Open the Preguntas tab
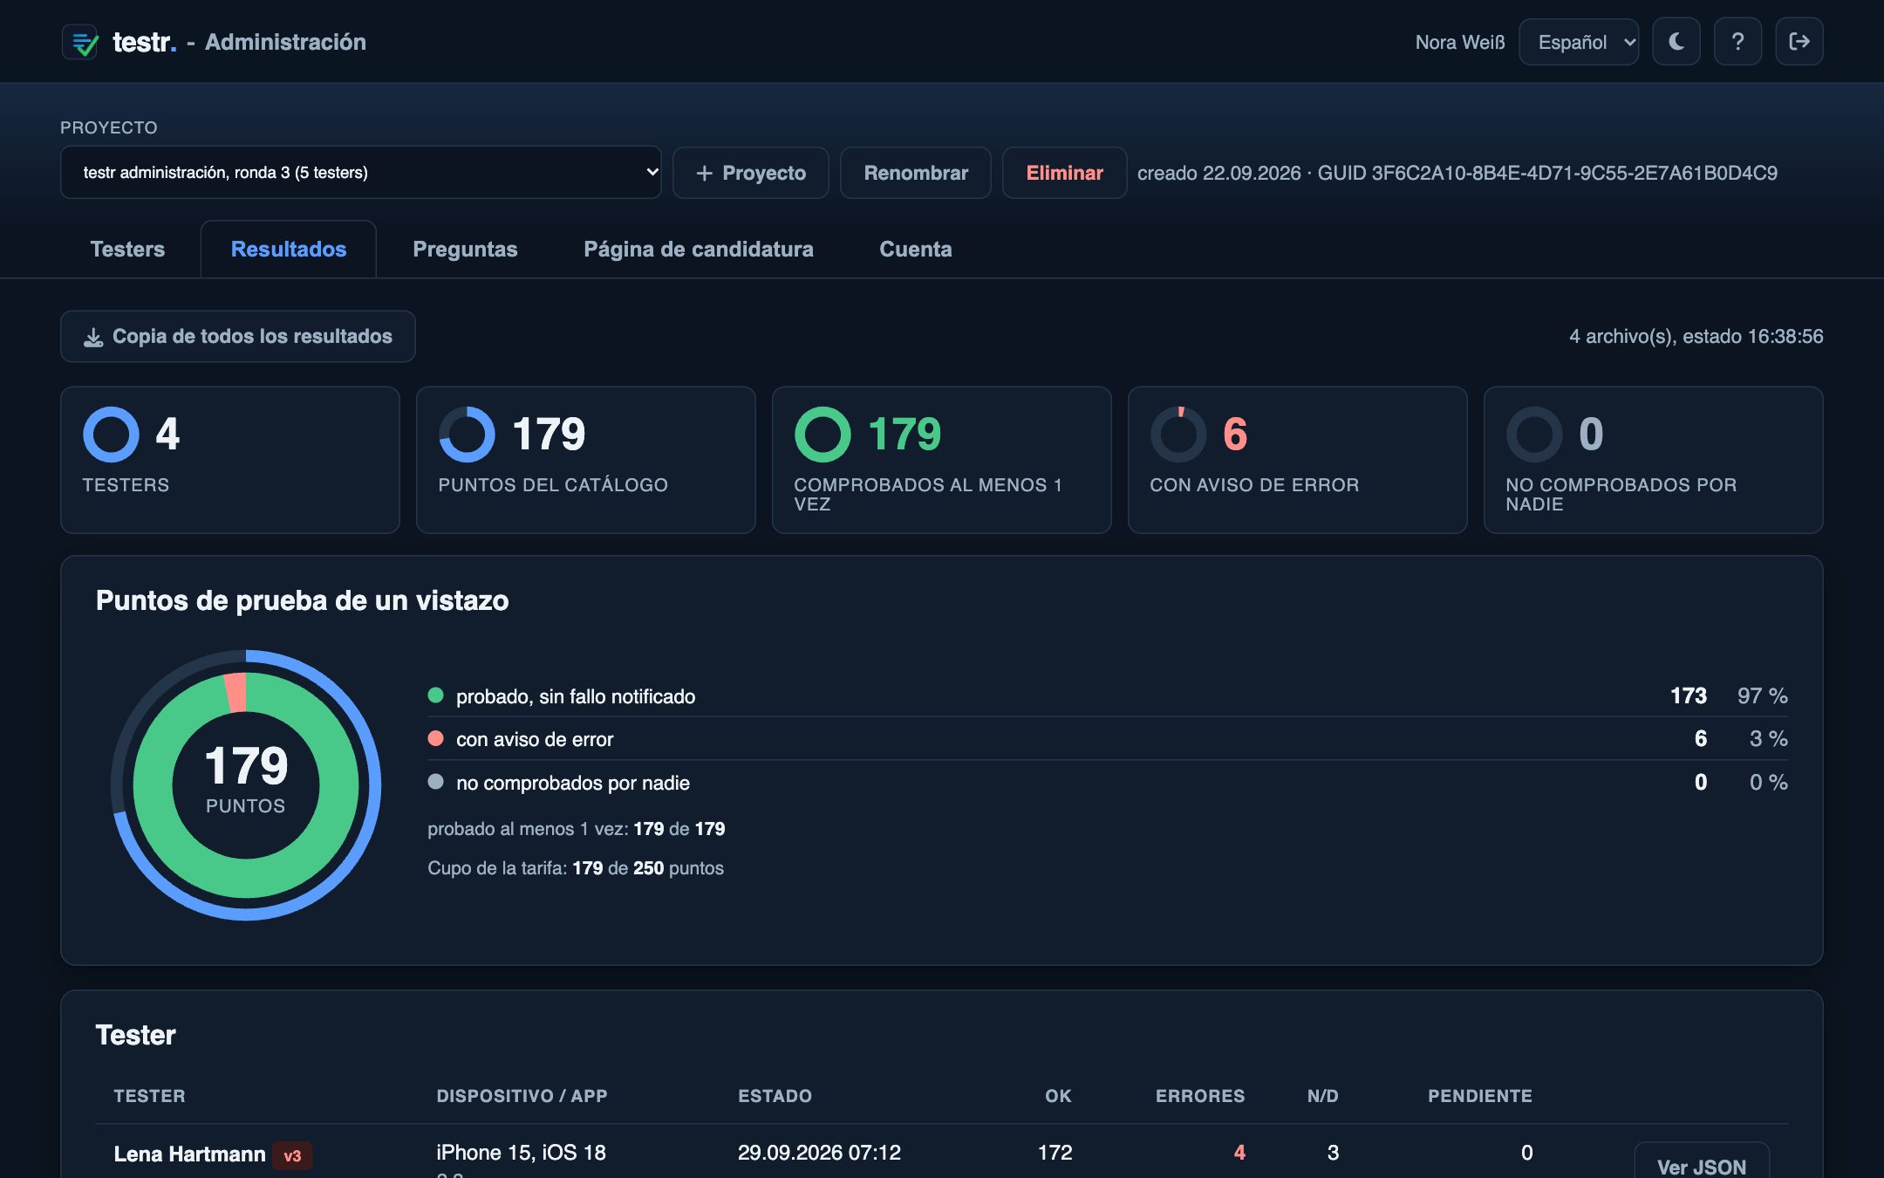1884x1178 pixels. coord(465,250)
